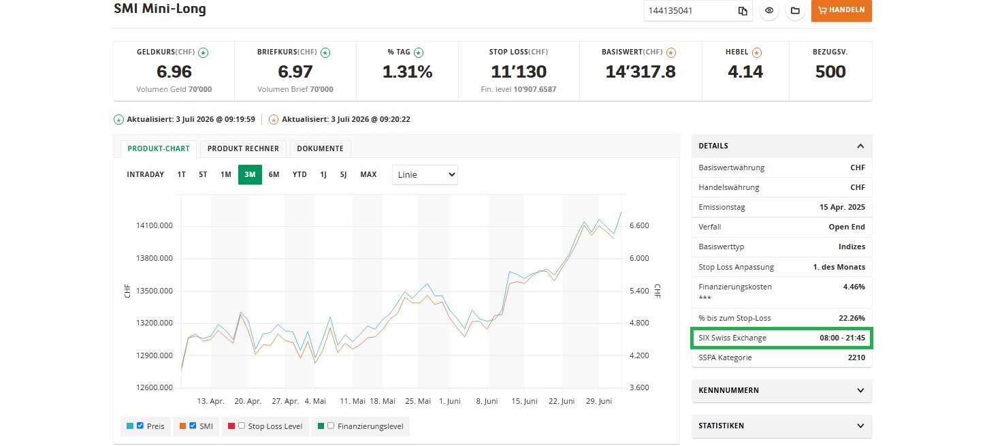The height and width of the screenshot is (446, 987).
Task: Click the orange SMI color swatch
Action: coord(182,426)
